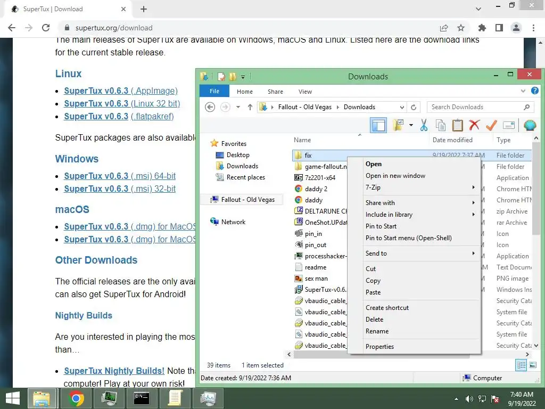Click Explorer's Up one level arrow
Image resolution: width=545 pixels, height=409 pixels.
[x=250, y=107]
